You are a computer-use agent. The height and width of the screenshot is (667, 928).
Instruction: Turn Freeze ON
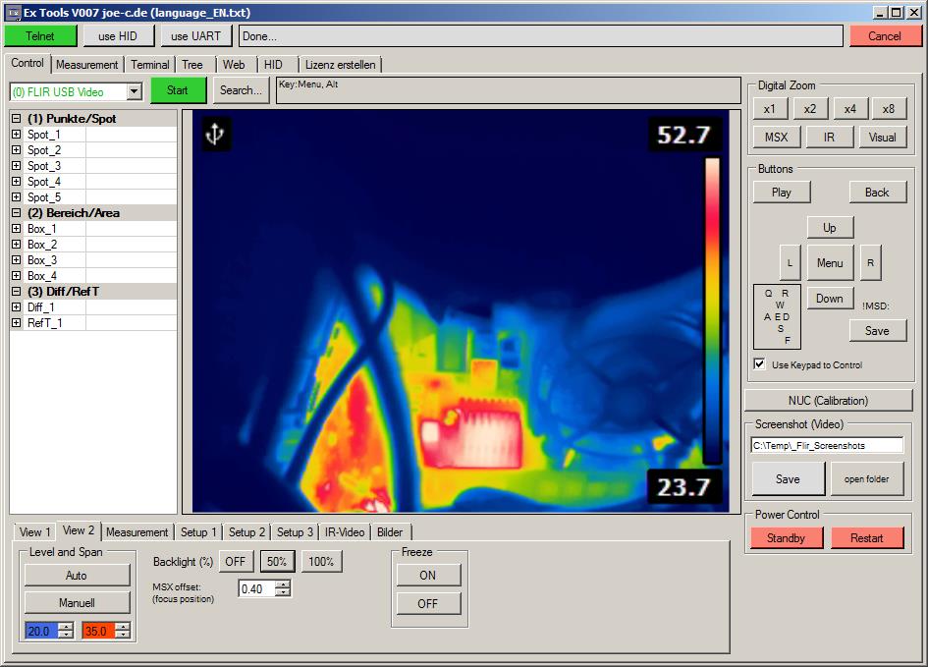point(428,576)
